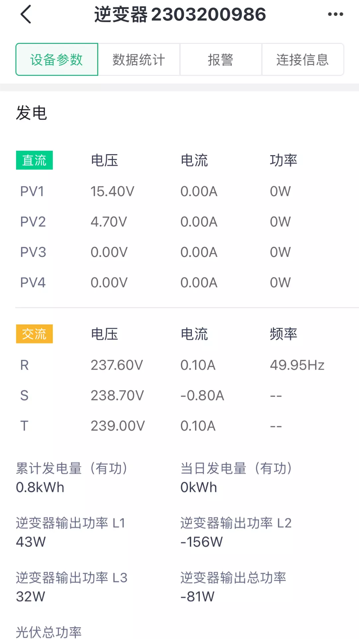Screen dimensions: 359x639
Task: Select the S phase current -0.80A
Action: coord(202,395)
